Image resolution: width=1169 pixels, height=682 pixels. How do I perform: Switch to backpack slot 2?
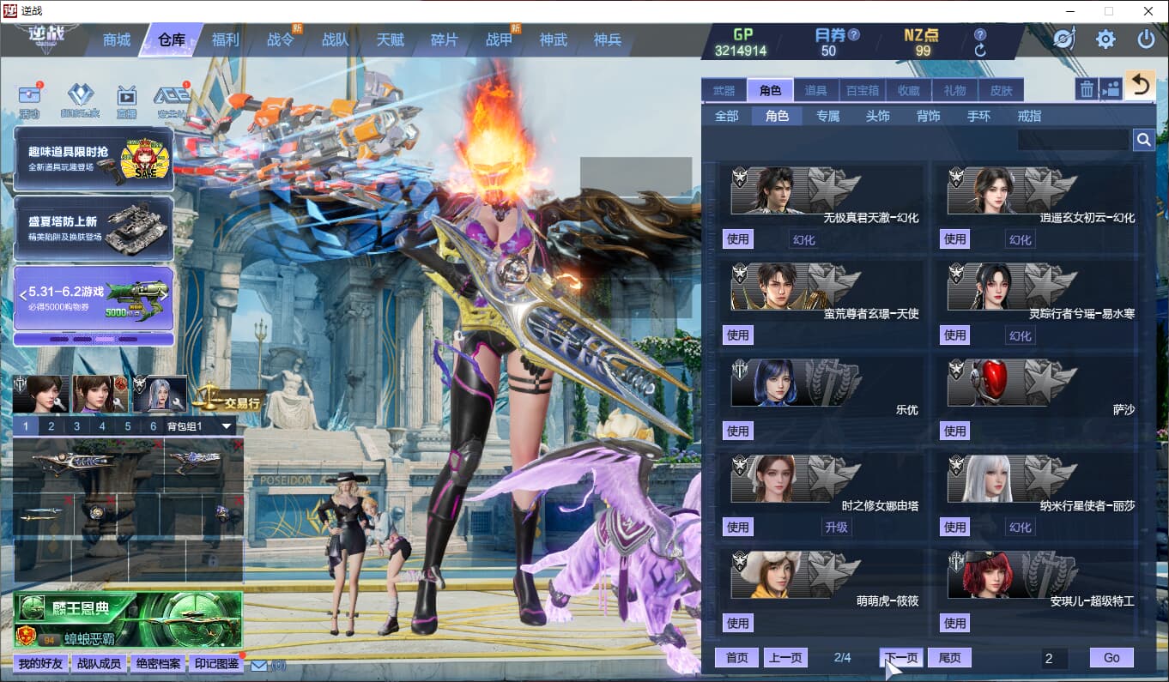point(51,426)
